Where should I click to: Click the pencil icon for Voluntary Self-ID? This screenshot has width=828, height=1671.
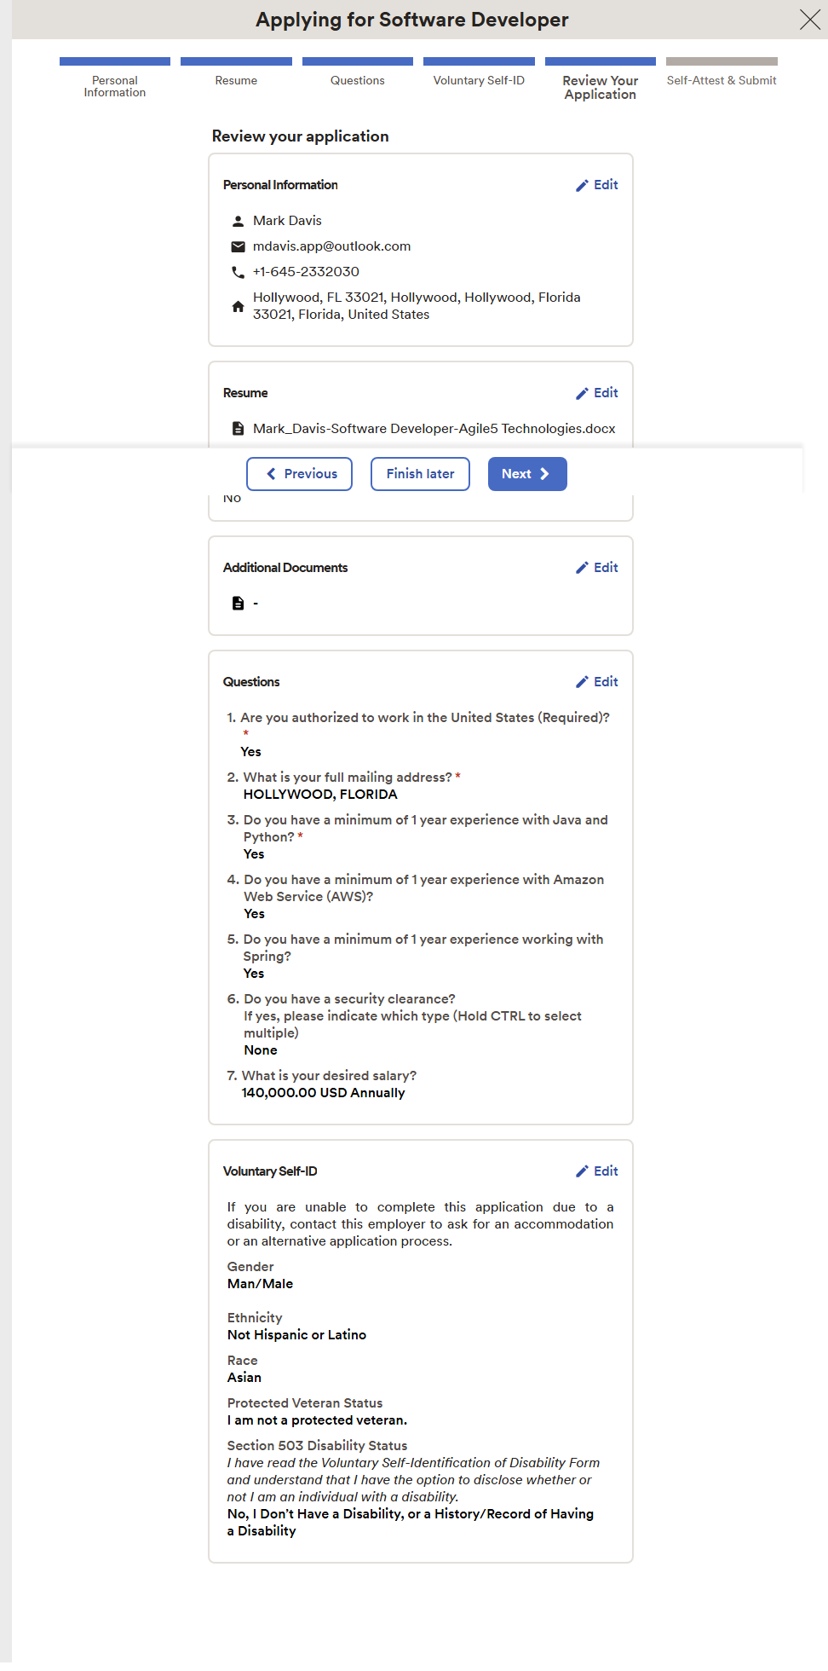(x=583, y=1171)
